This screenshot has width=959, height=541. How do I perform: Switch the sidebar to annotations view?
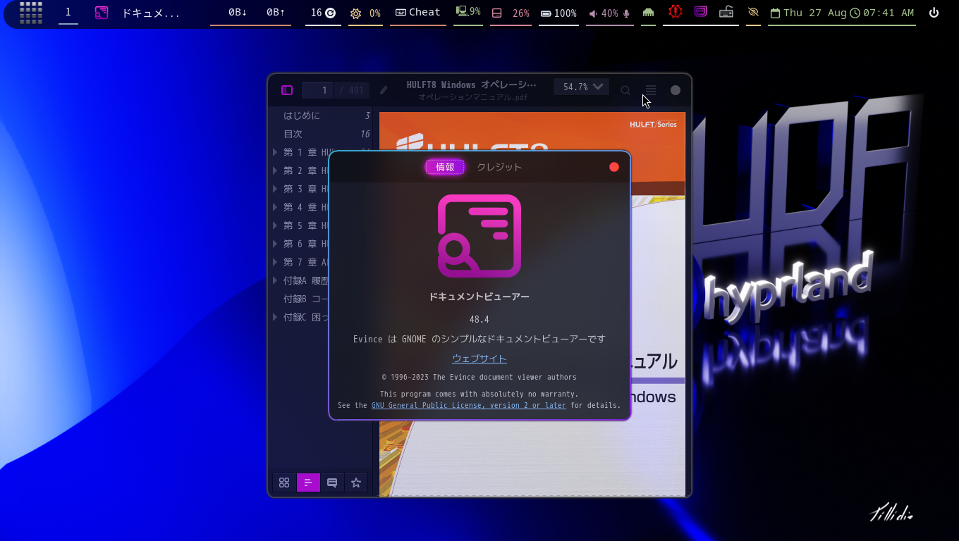coord(332,483)
